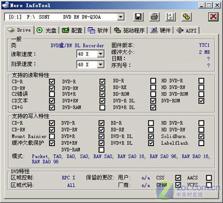The height and width of the screenshot is (203, 223).
Task: Minimize the Nero InfoTool window
Action: [x=202, y=5]
